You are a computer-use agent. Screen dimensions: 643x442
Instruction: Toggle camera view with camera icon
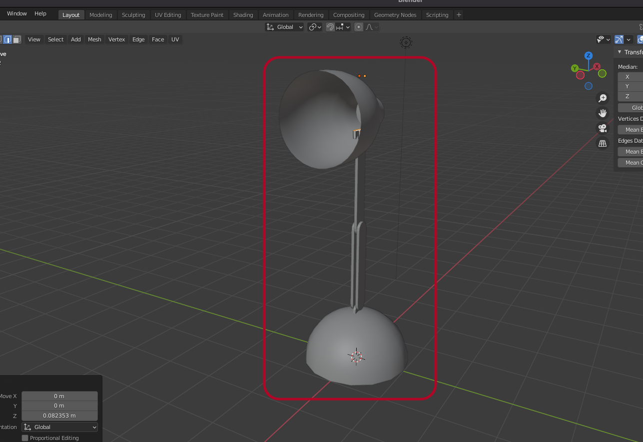[x=603, y=128]
